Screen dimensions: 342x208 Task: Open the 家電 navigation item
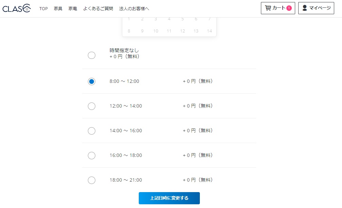(x=73, y=9)
